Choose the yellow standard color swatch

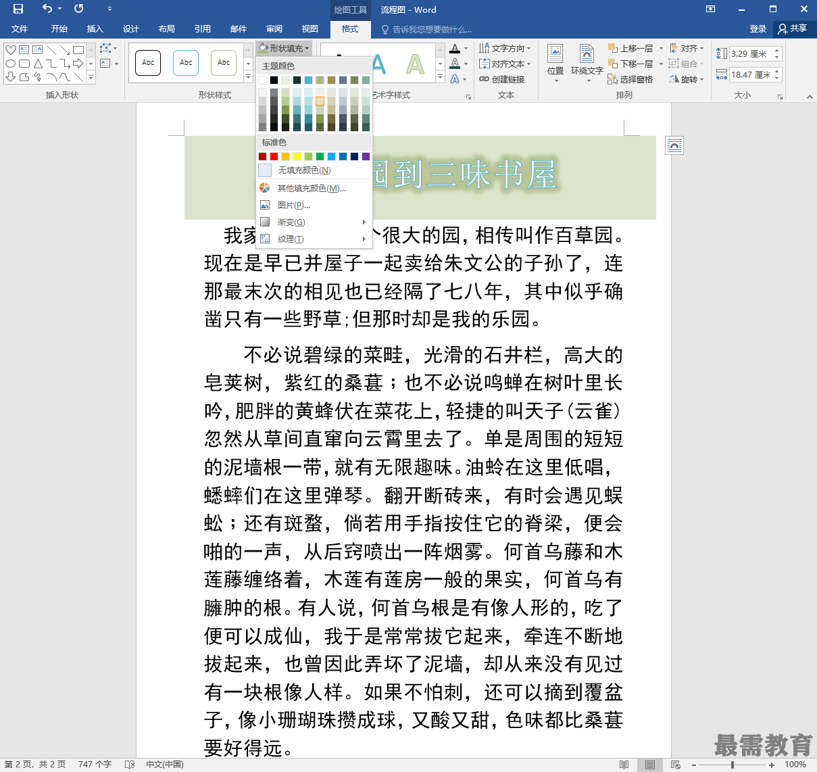coord(297,156)
